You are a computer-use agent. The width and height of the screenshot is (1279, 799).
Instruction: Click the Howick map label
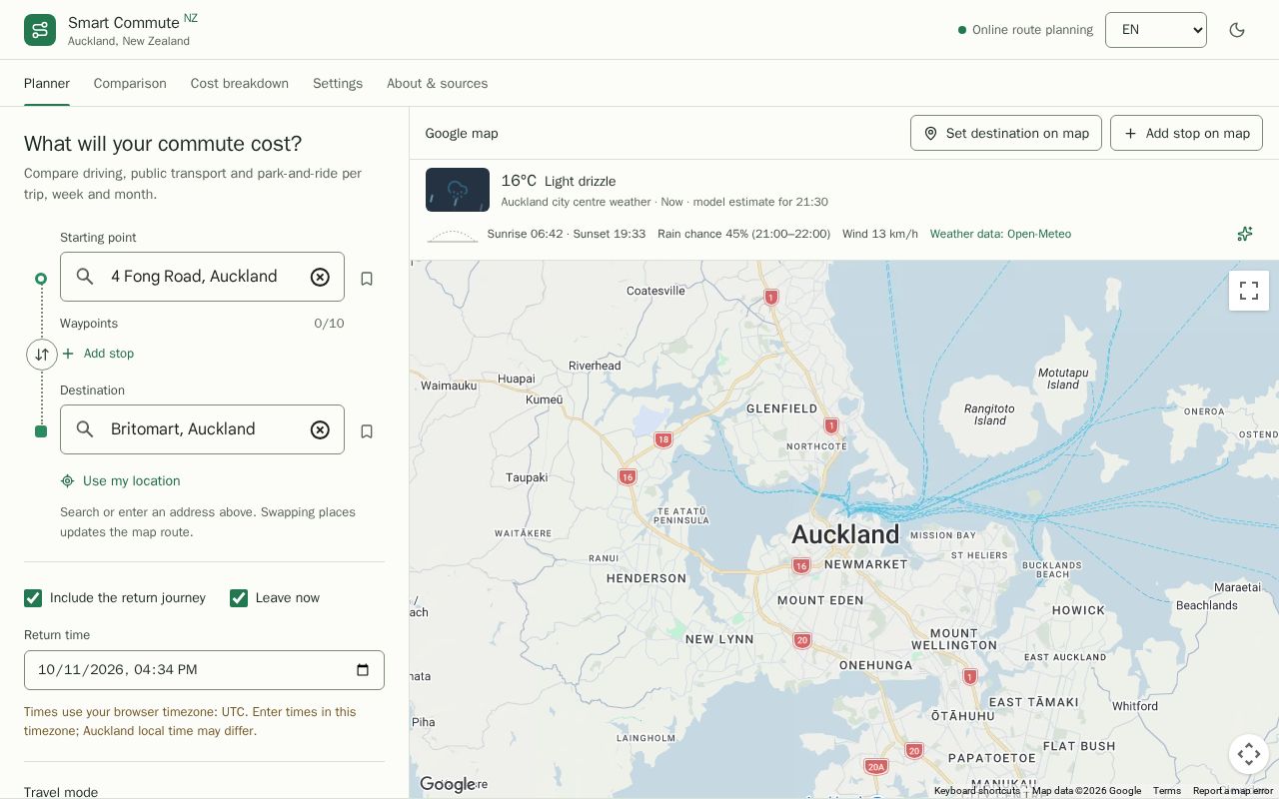point(1078,610)
